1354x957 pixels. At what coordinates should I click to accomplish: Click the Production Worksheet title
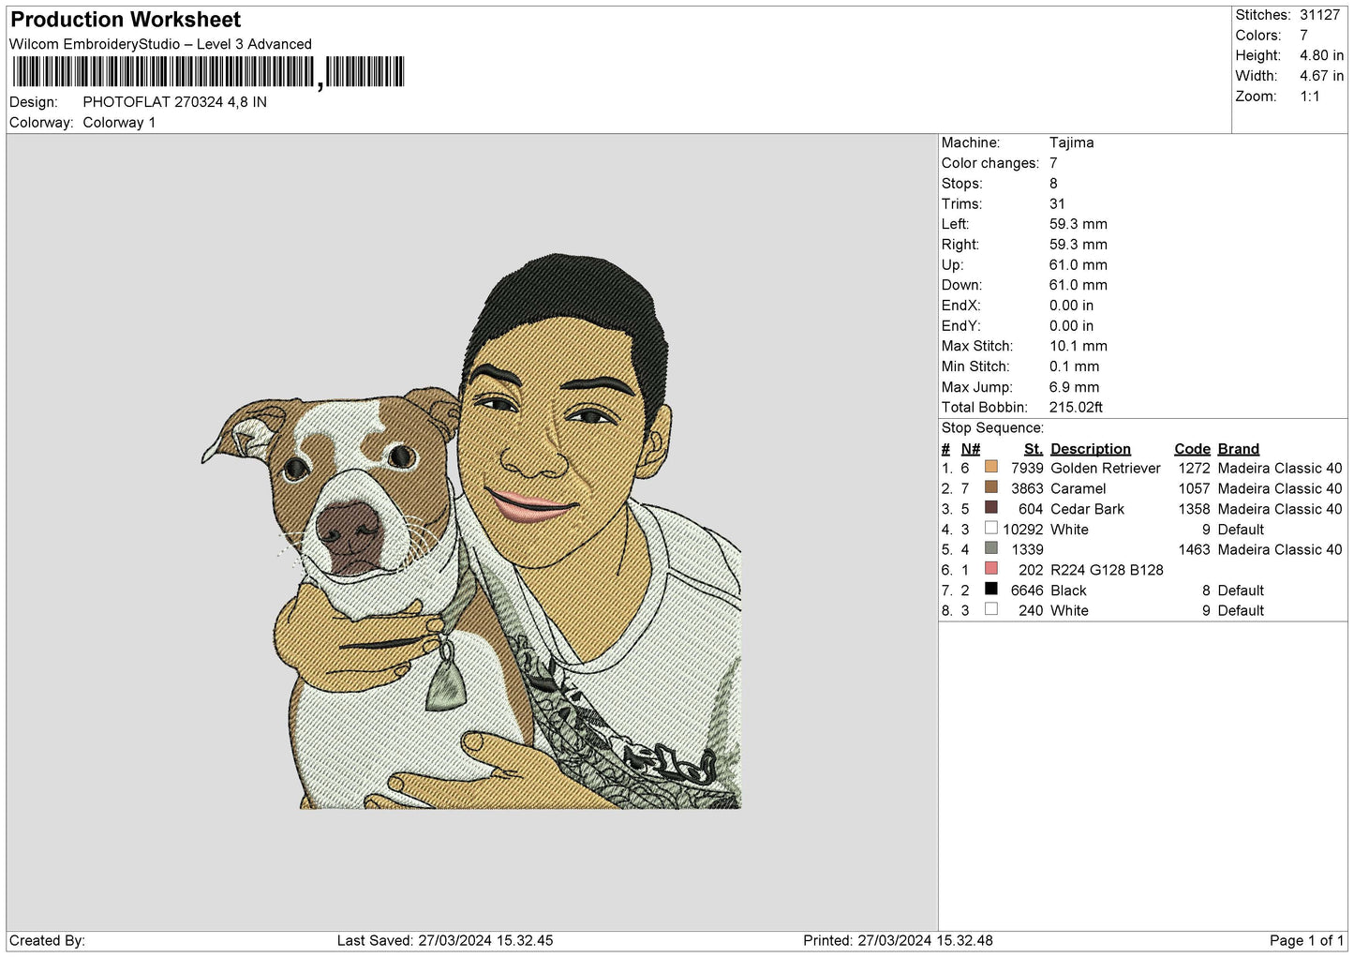coord(126,20)
